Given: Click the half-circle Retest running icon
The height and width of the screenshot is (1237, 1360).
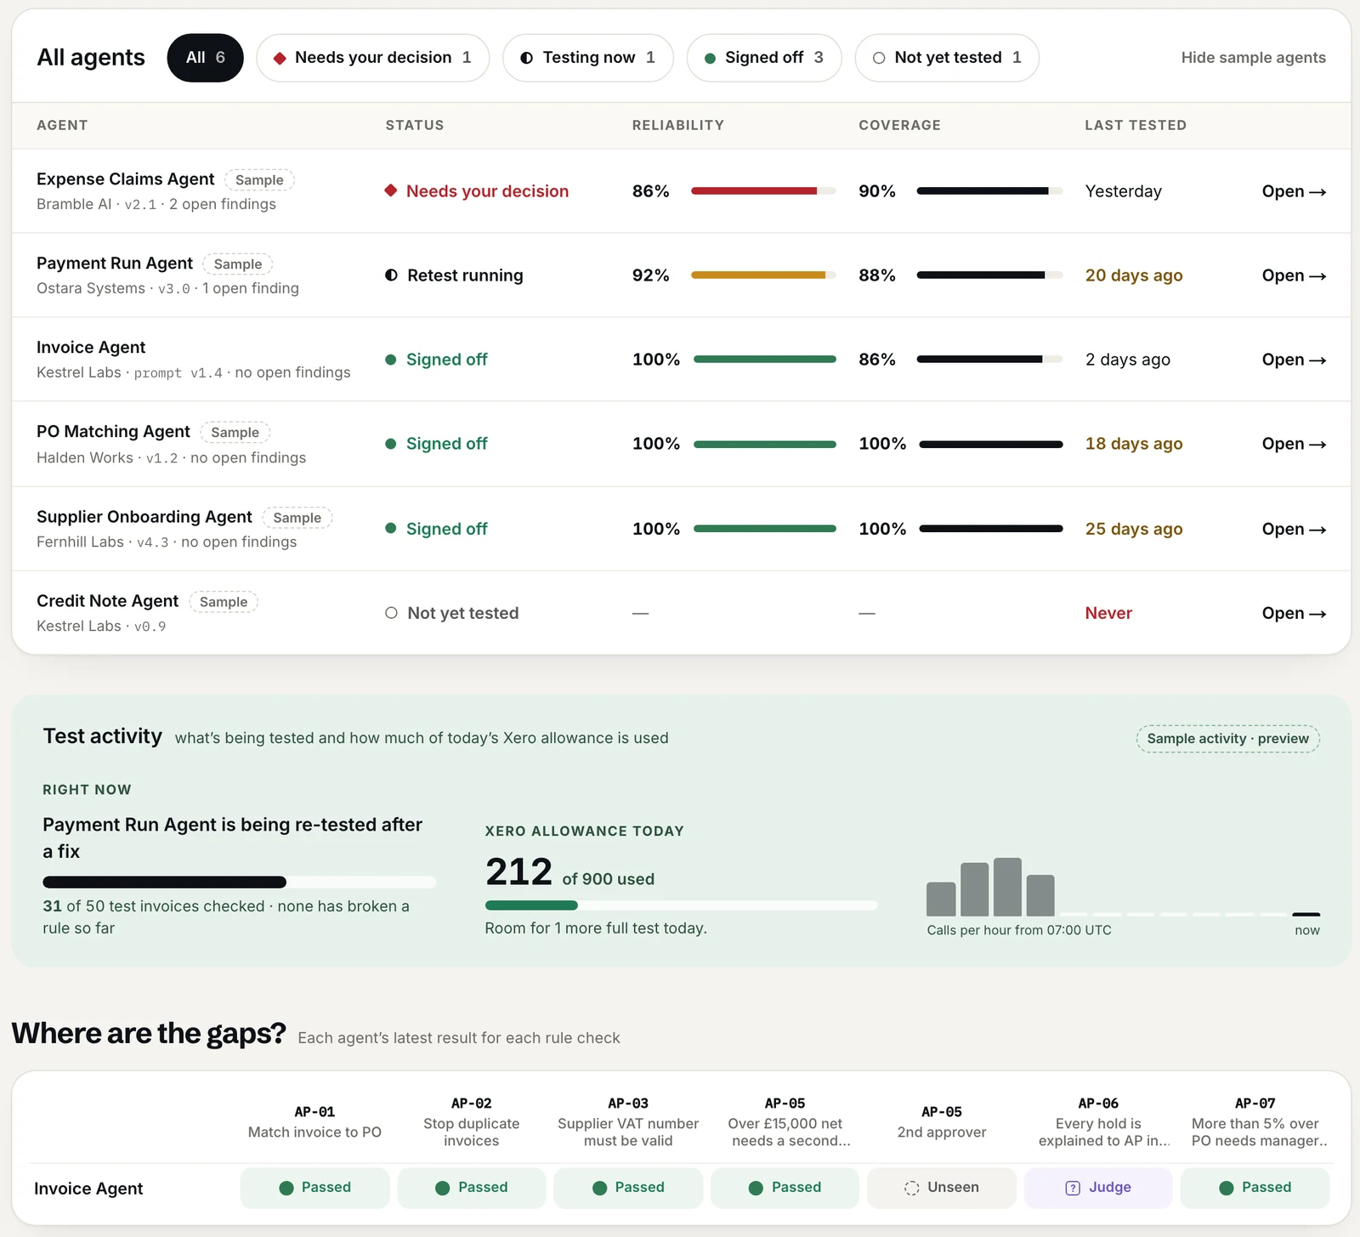Looking at the screenshot, I should pyautogui.click(x=391, y=275).
